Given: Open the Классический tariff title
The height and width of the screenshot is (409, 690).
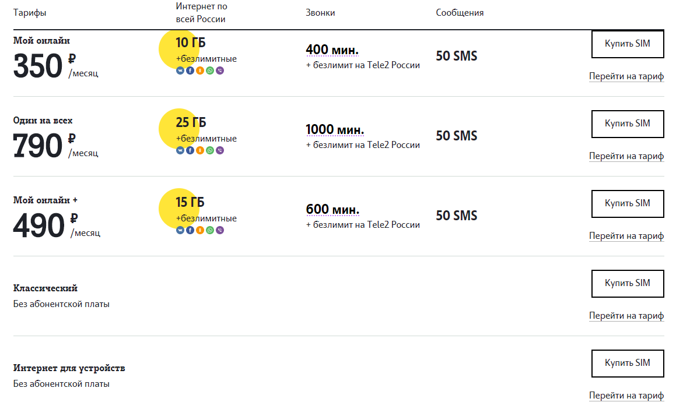Looking at the screenshot, I should (45, 288).
